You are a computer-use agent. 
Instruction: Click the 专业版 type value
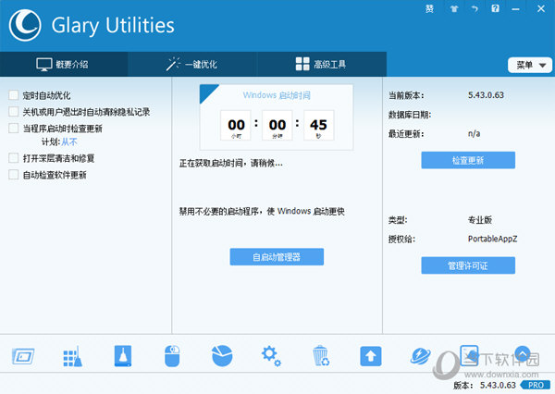coord(480,220)
